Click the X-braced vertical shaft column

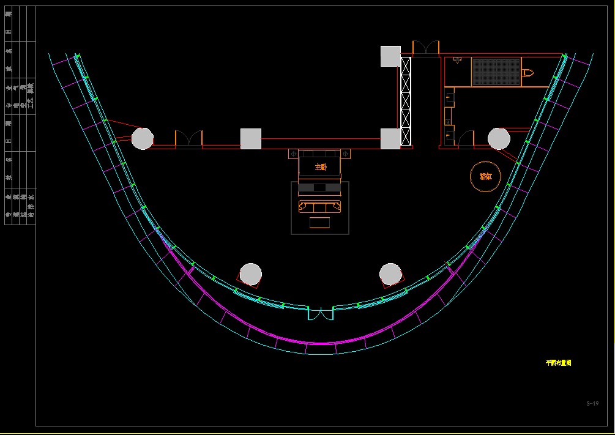click(x=406, y=101)
